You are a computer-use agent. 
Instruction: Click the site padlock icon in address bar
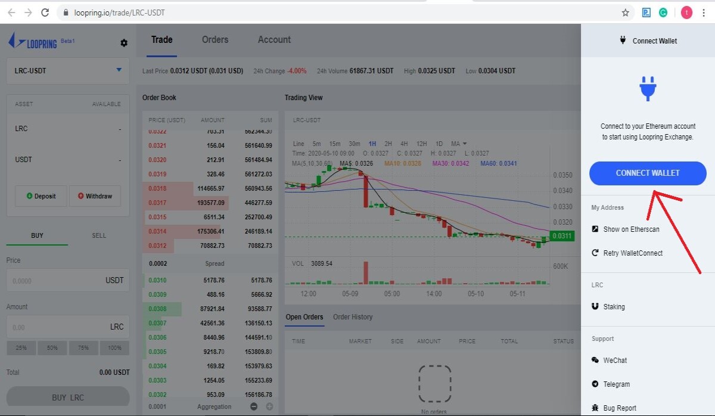pyautogui.click(x=65, y=12)
